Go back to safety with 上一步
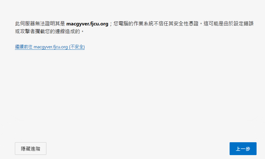The height and width of the screenshot is (159, 265). 243,149
